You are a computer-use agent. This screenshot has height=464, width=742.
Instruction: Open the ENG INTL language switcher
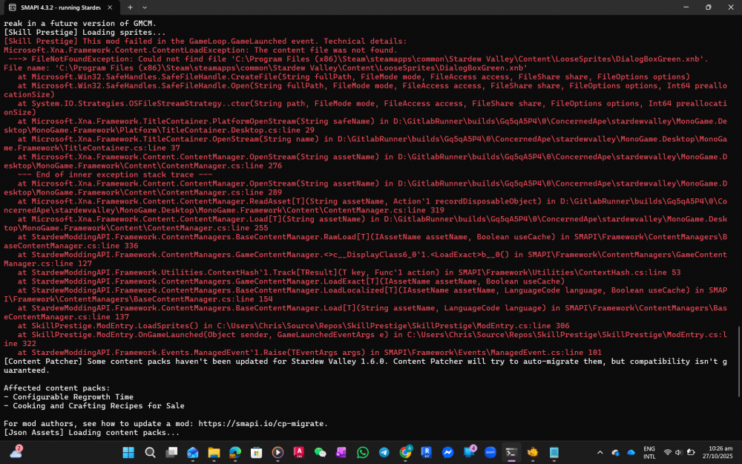coord(649,452)
